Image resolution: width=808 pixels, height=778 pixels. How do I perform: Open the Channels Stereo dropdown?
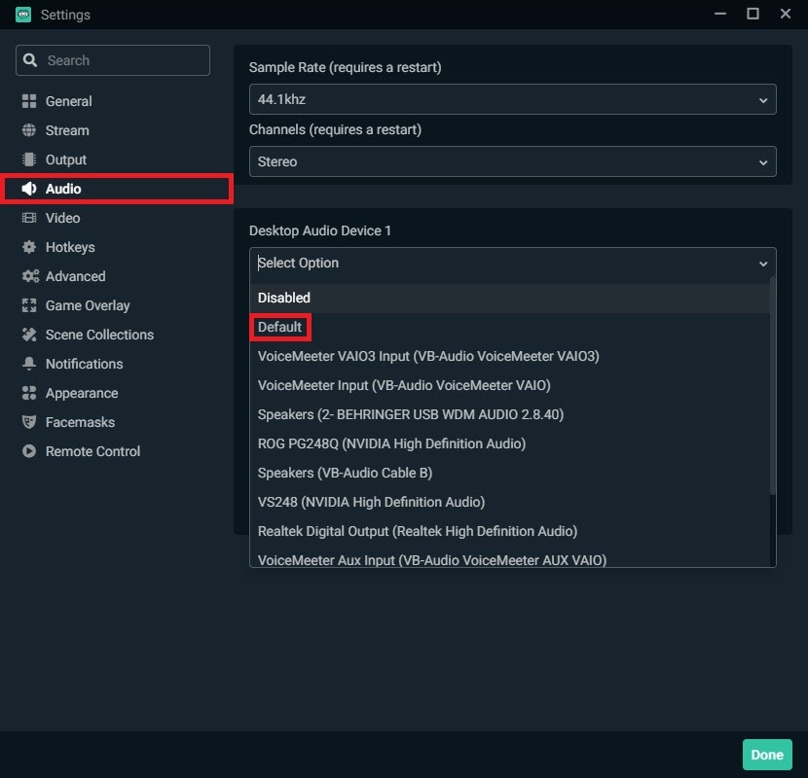(513, 161)
